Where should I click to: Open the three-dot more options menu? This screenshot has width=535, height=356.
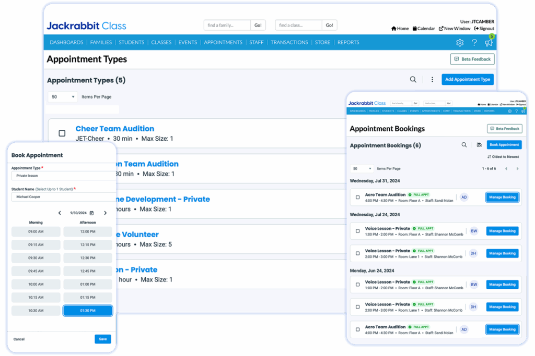(x=432, y=79)
